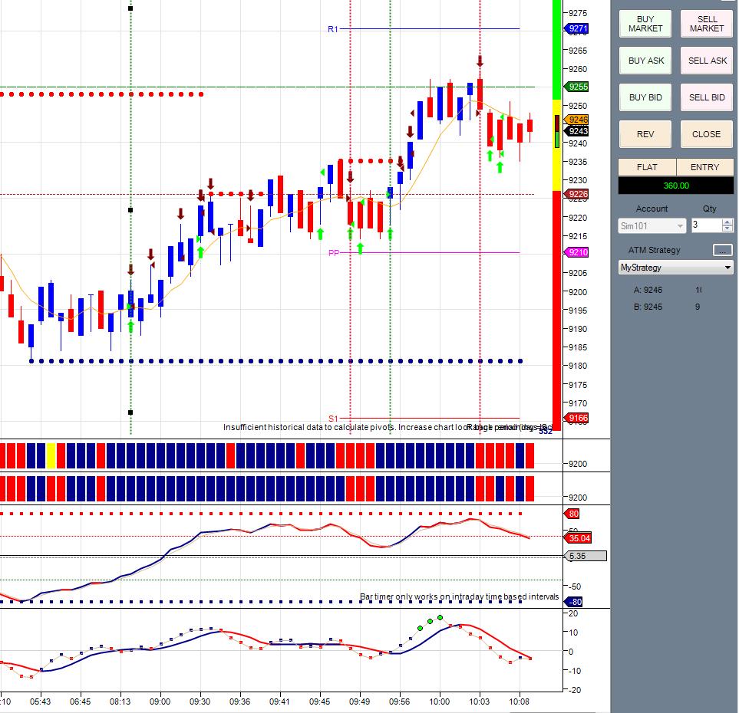Click the SELL BID button
The image size is (739, 713).
[707, 97]
